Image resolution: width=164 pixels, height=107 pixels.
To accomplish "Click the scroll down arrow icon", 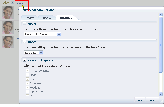I will coord(160,94).
